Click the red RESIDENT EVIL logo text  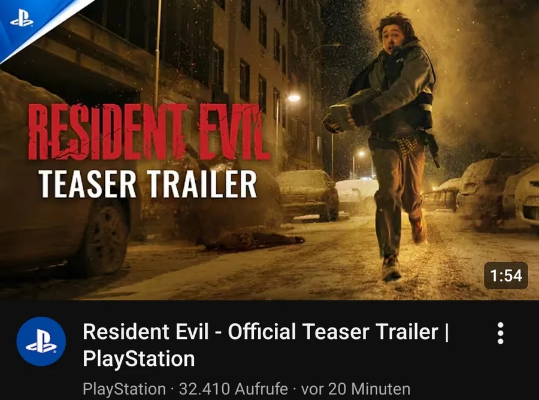tap(148, 132)
